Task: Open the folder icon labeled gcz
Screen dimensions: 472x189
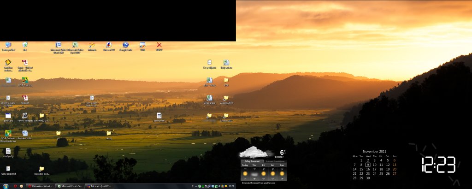Action: coord(59,135)
